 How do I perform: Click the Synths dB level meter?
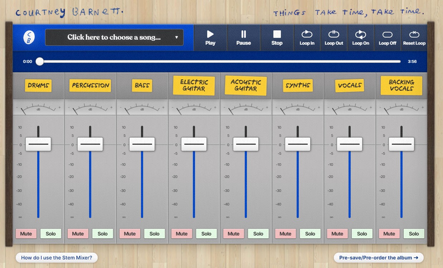(x=298, y=108)
